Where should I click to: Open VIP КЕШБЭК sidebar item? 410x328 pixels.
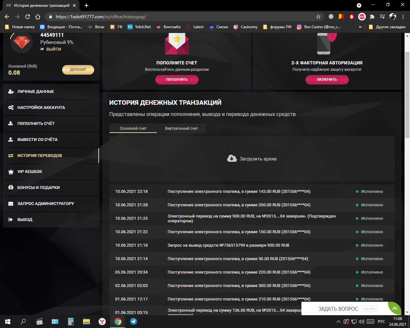click(51, 172)
